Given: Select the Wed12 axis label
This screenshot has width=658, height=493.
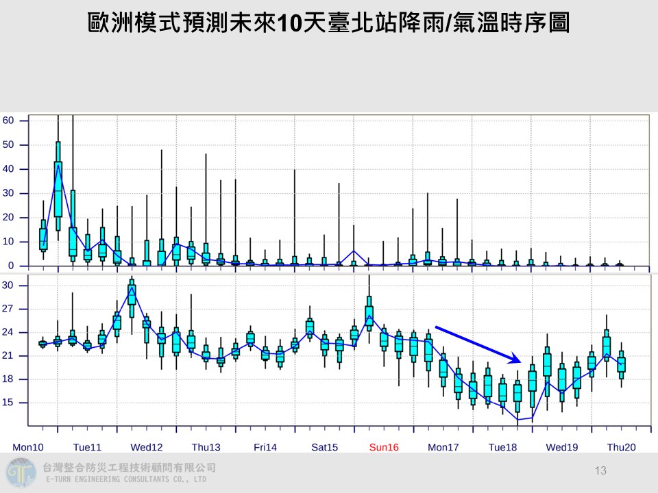Looking at the screenshot, I should [147, 447].
